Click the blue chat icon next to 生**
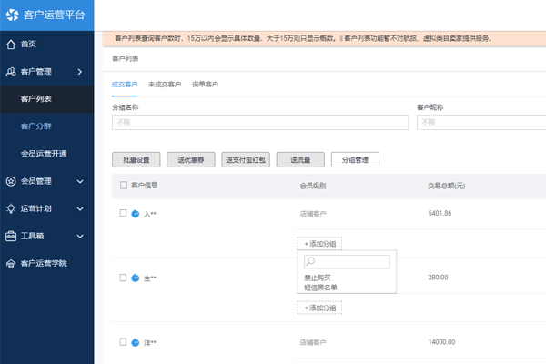Image resolution: width=546 pixels, height=364 pixels. tap(136, 278)
